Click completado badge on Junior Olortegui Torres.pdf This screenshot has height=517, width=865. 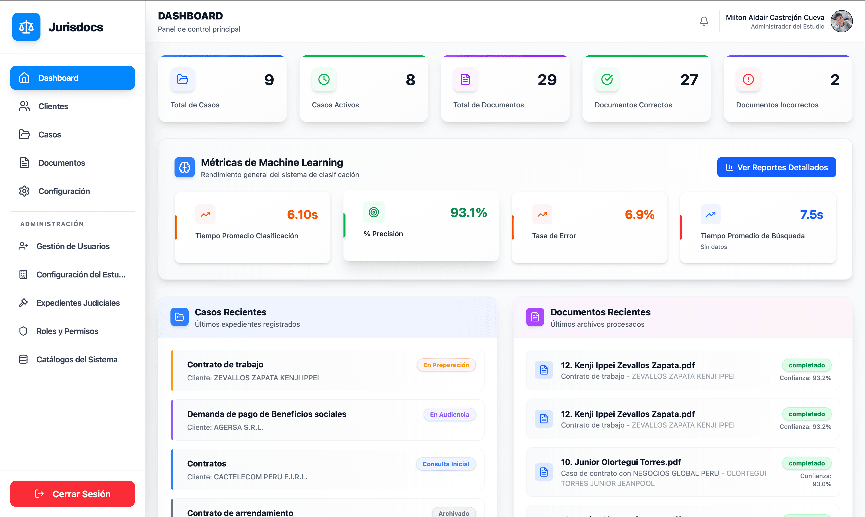806,463
